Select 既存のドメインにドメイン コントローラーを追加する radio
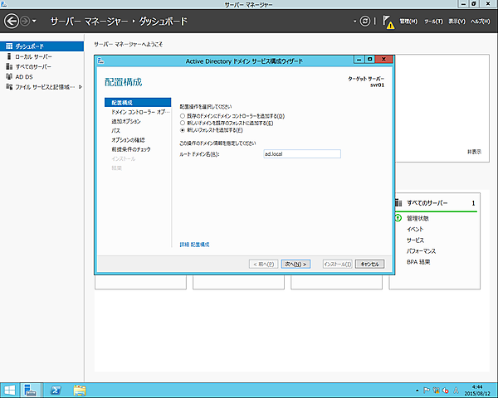Viewport: 498px width, 398px height. [183, 116]
